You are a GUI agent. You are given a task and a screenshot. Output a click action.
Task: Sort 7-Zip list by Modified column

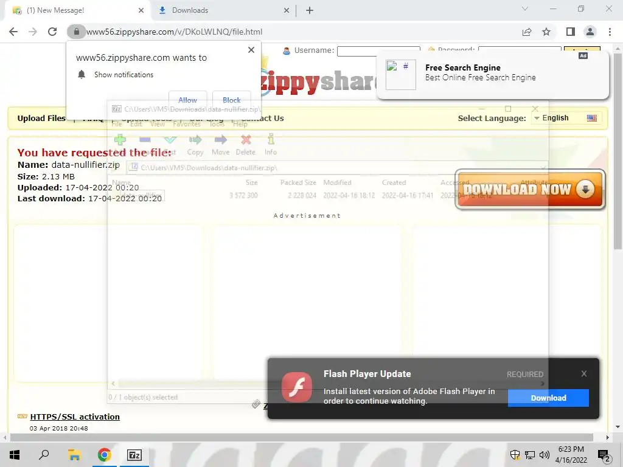pos(337,182)
